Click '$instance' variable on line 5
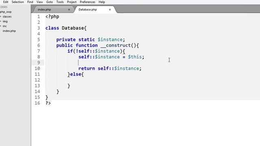Image resolution: width=260 pixels, height=146 pixels. (110, 40)
